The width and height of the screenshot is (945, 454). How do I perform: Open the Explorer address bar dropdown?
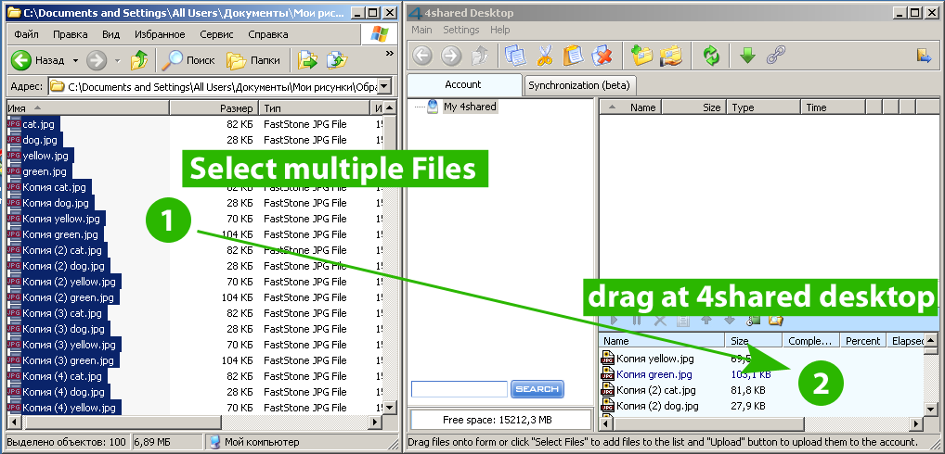pos(385,86)
